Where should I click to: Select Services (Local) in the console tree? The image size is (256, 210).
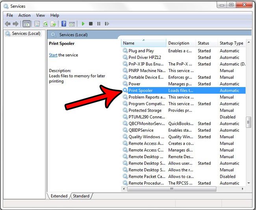pyautogui.click(x=26, y=33)
